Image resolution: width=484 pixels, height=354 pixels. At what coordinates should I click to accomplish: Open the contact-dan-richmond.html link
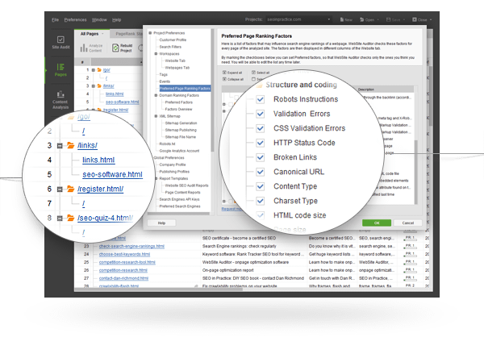coord(123,278)
